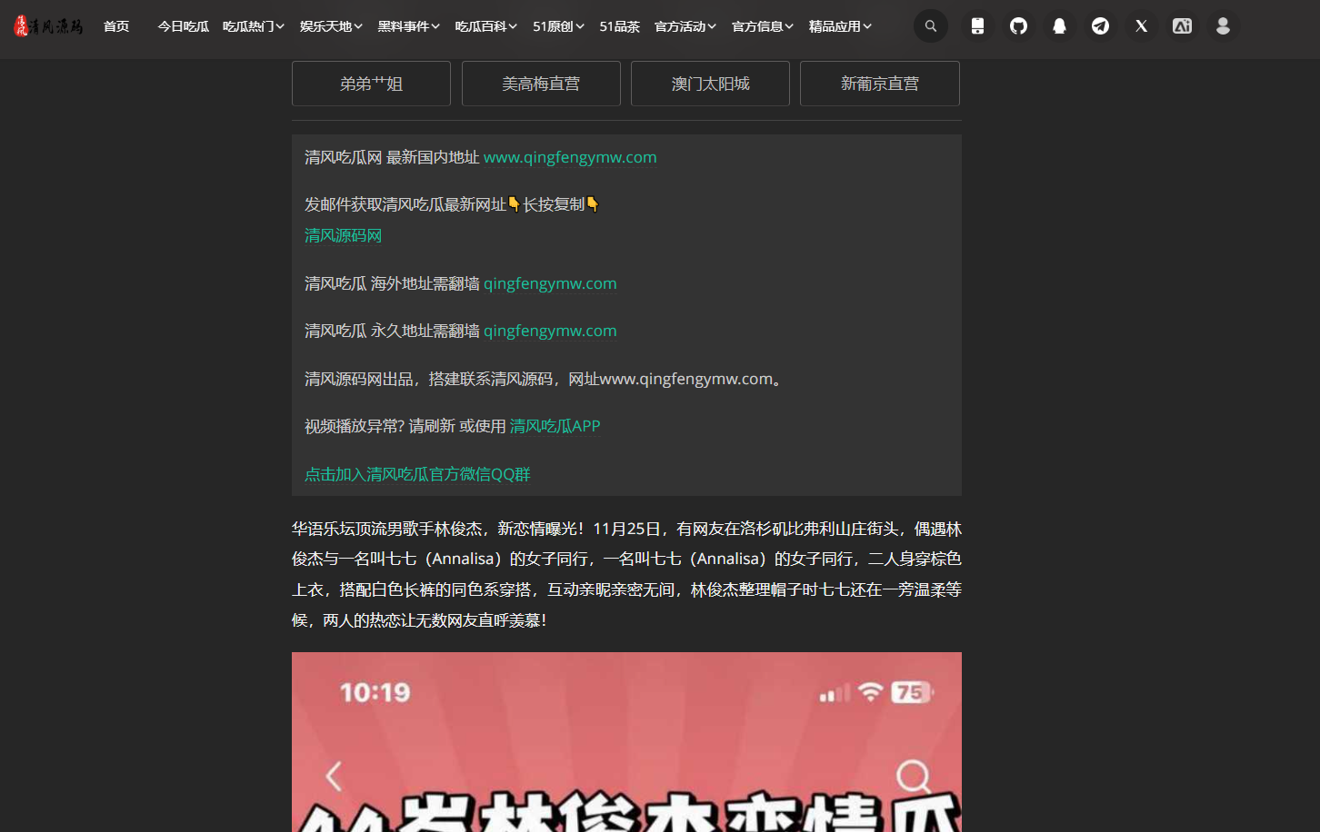Expand the 精品应用 dropdown menu

tap(840, 26)
